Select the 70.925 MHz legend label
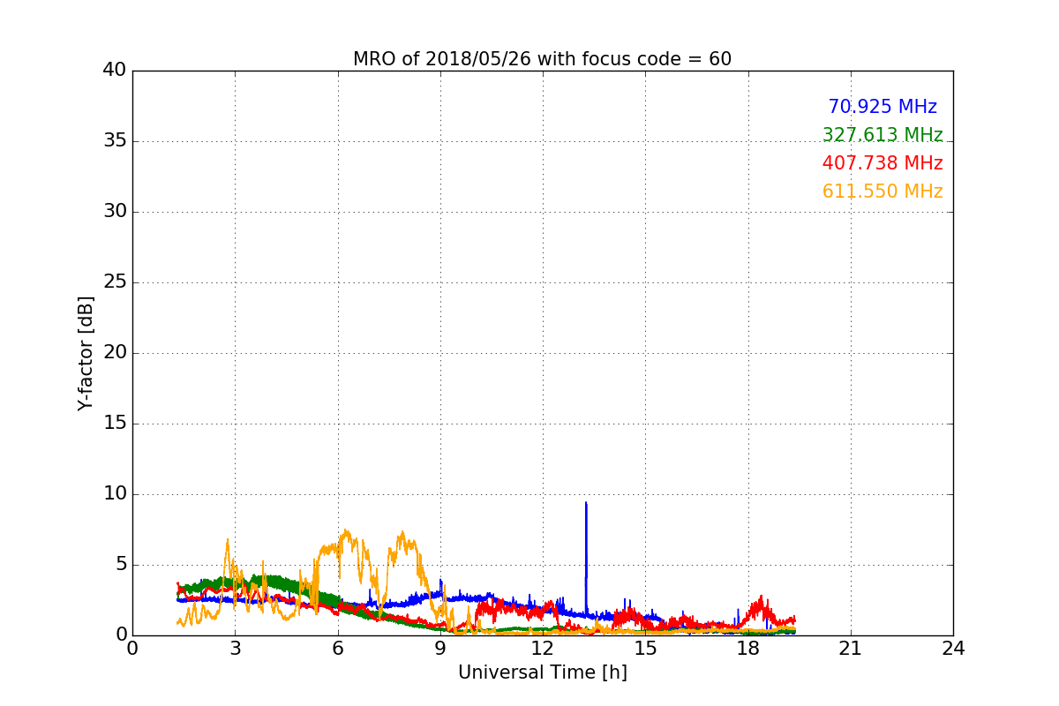 coord(882,107)
